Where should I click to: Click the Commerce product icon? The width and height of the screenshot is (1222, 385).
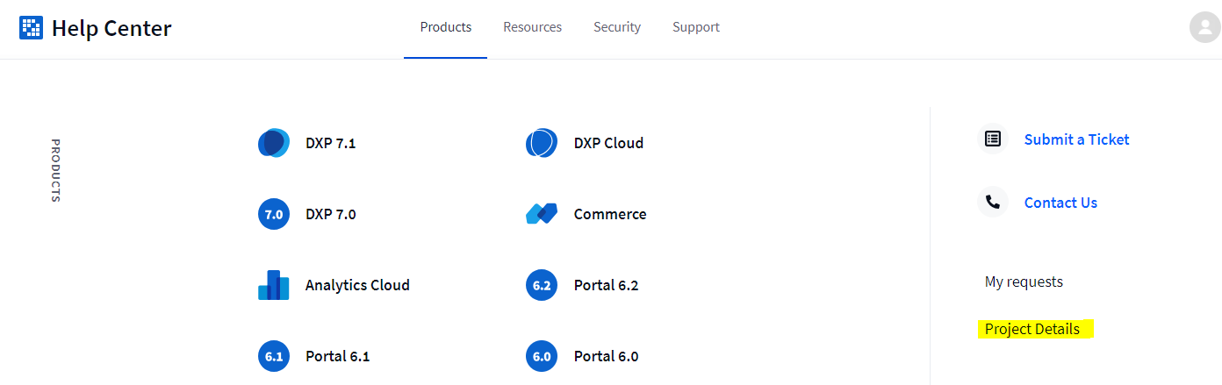[x=542, y=214]
